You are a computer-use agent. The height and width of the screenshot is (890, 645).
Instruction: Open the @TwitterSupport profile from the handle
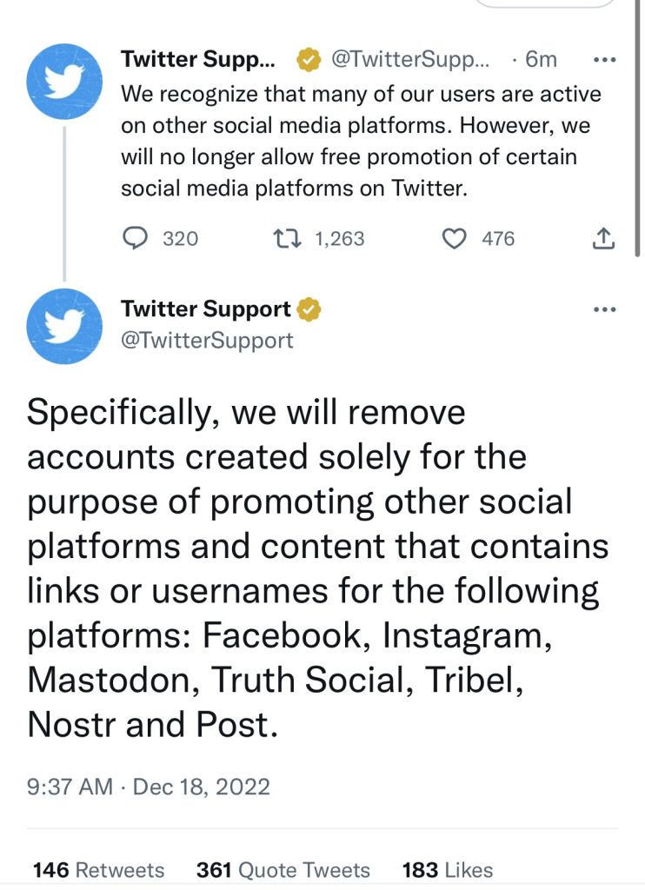point(209,341)
